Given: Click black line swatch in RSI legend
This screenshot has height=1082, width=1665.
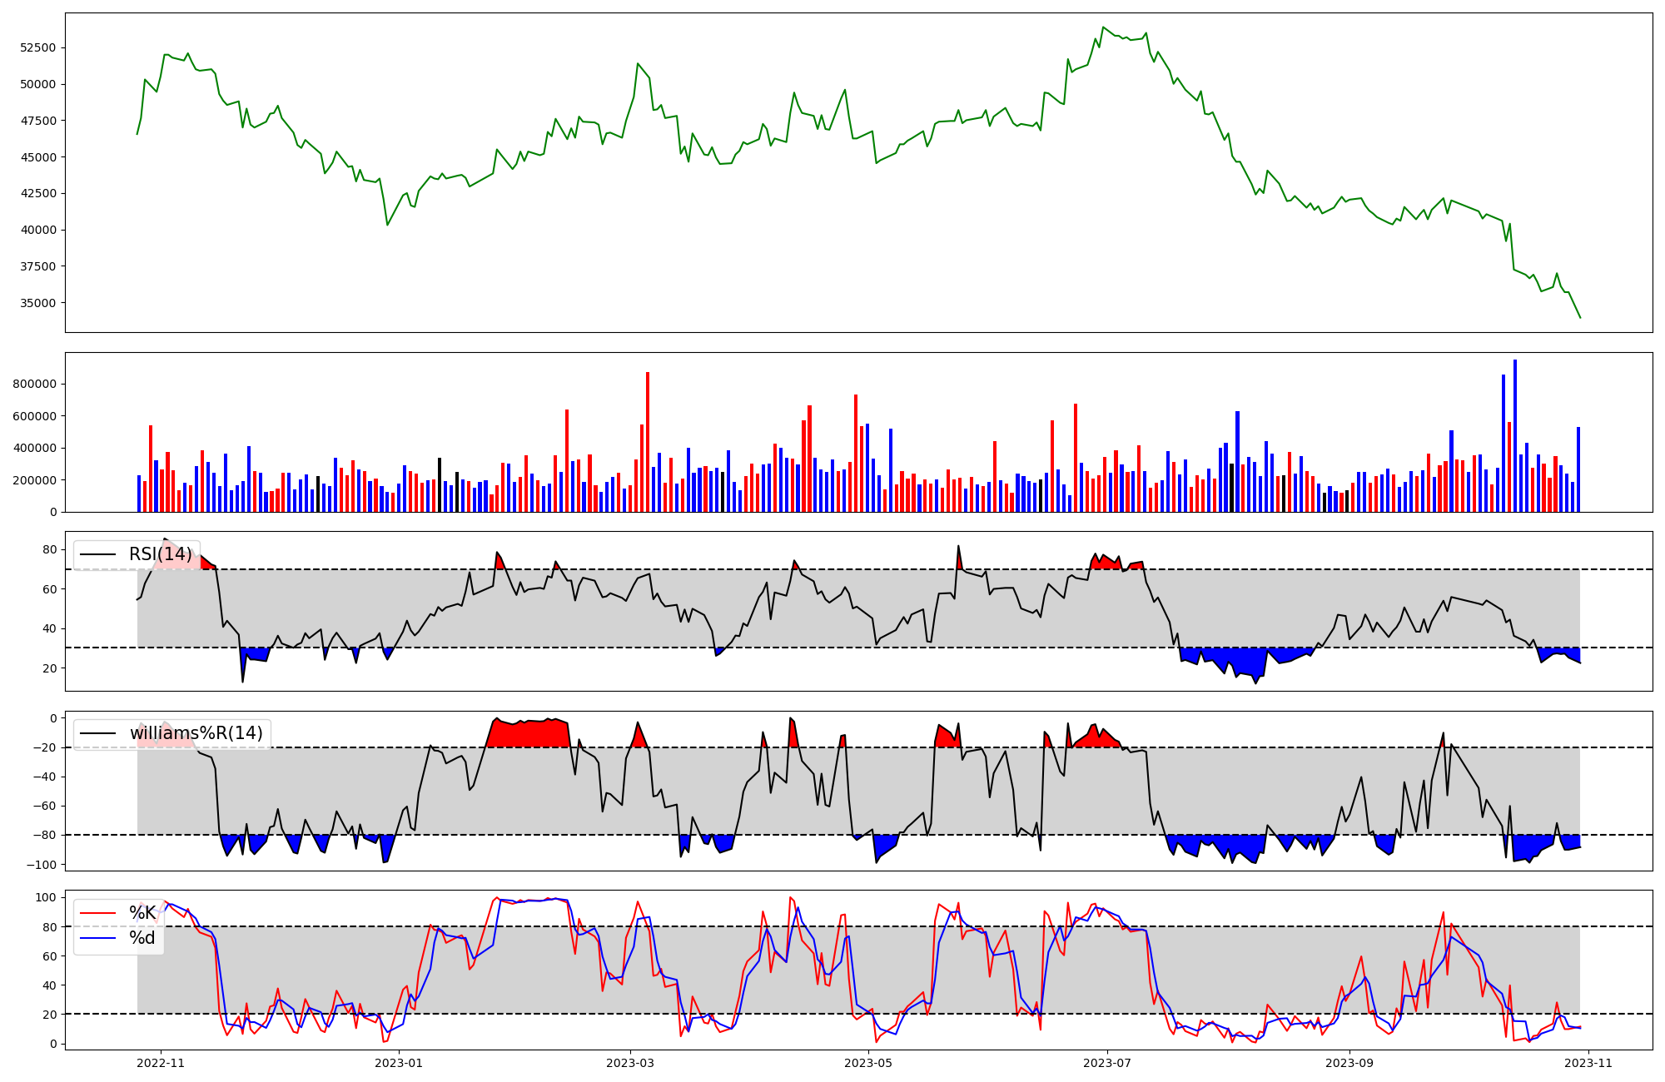Looking at the screenshot, I should [97, 555].
